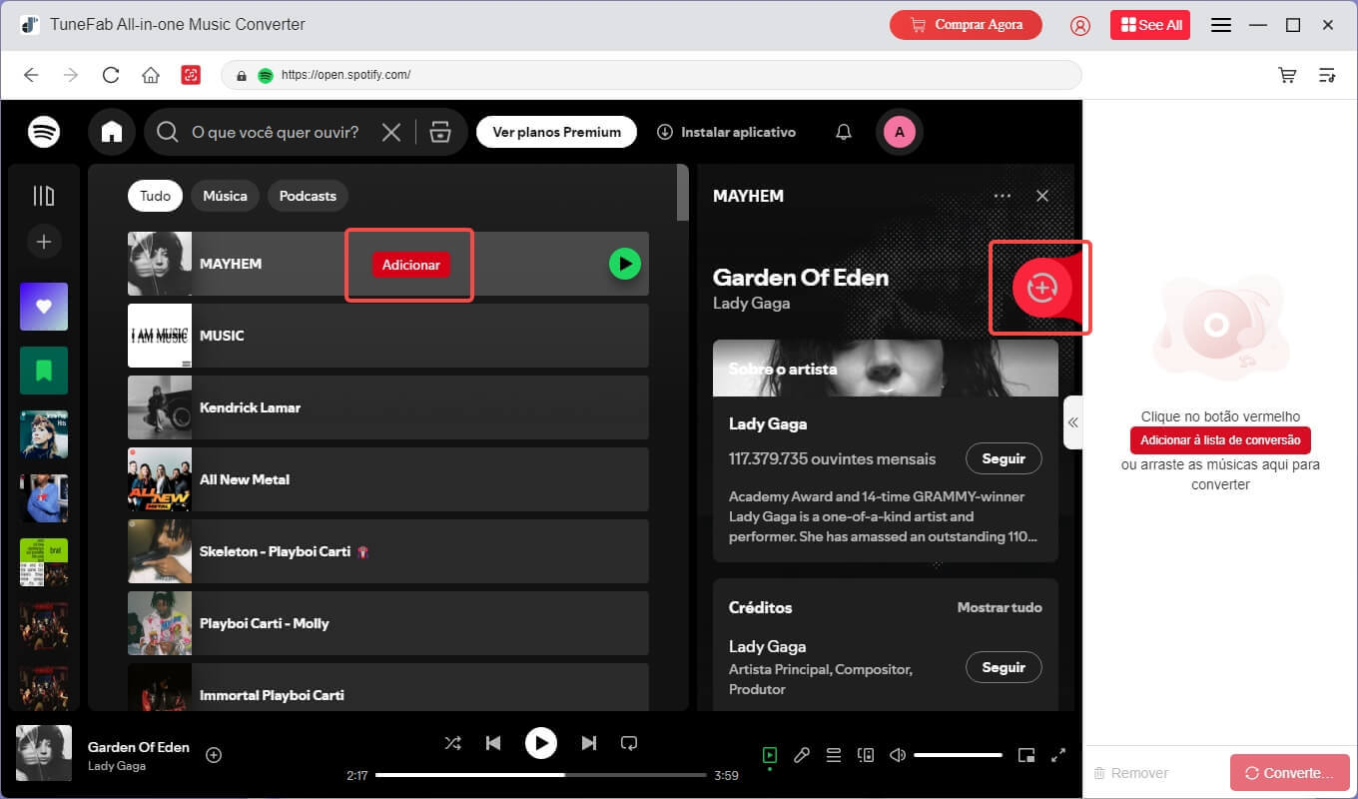Open the miniplayer icon

click(1026, 756)
